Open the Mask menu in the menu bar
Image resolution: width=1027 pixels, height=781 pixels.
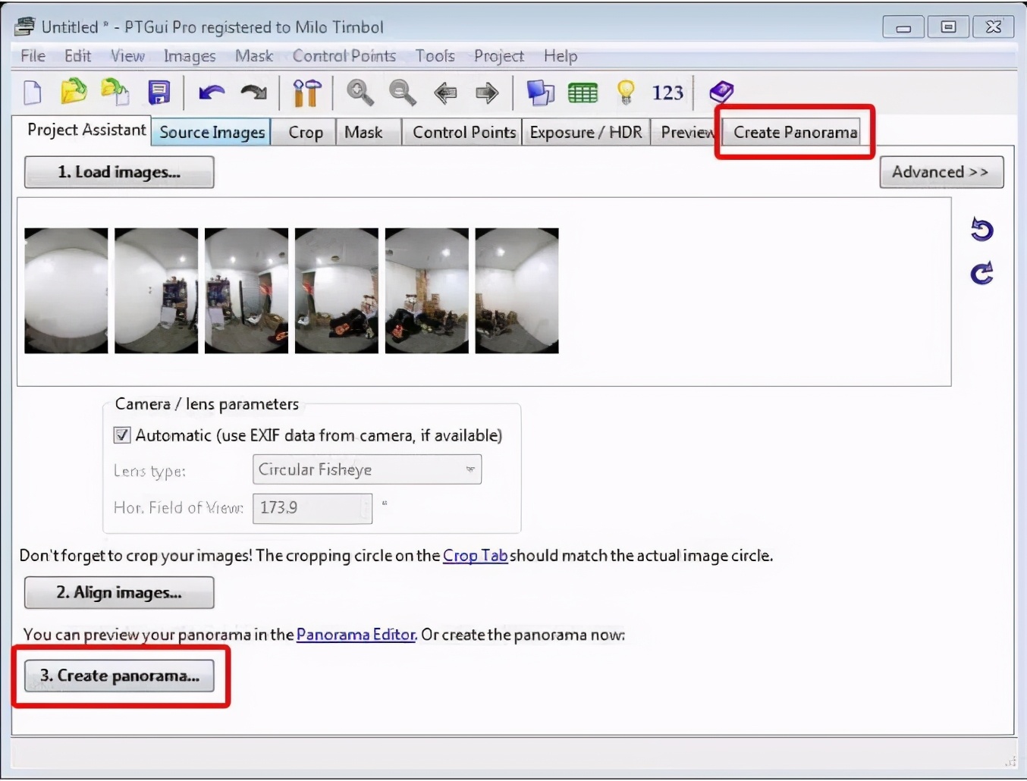point(254,56)
